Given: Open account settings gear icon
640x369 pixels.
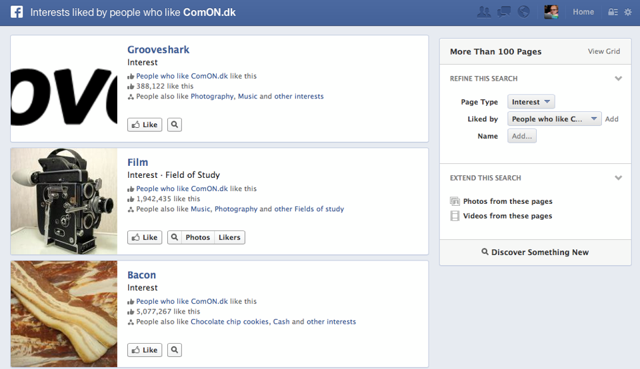Looking at the screenshot, I should (627, 12).
